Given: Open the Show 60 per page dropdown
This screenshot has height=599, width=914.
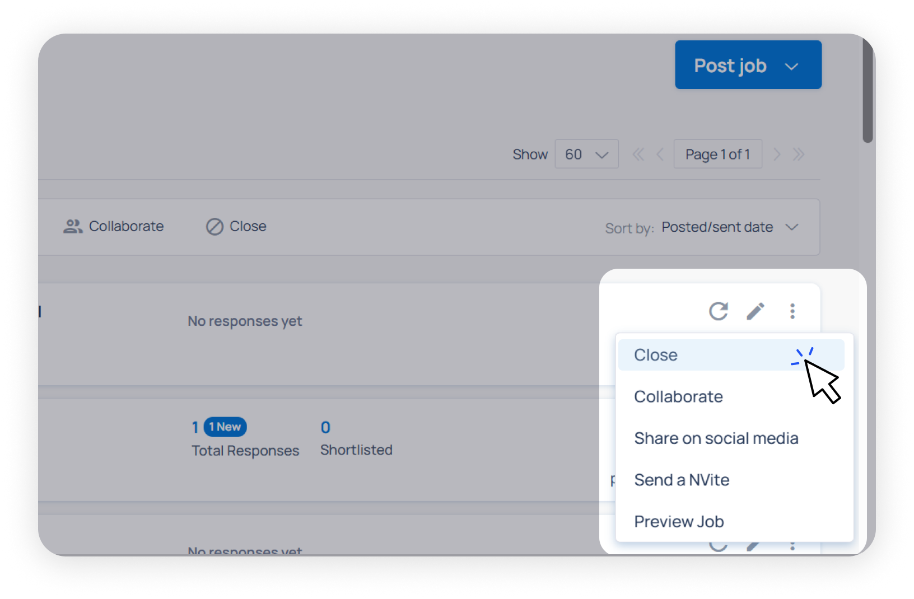Looking at the screenshot, I should tap(586, 154).
